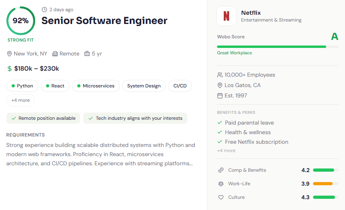Select the System Design skill tag
345x210 pixels.
[x=144, y=86]
